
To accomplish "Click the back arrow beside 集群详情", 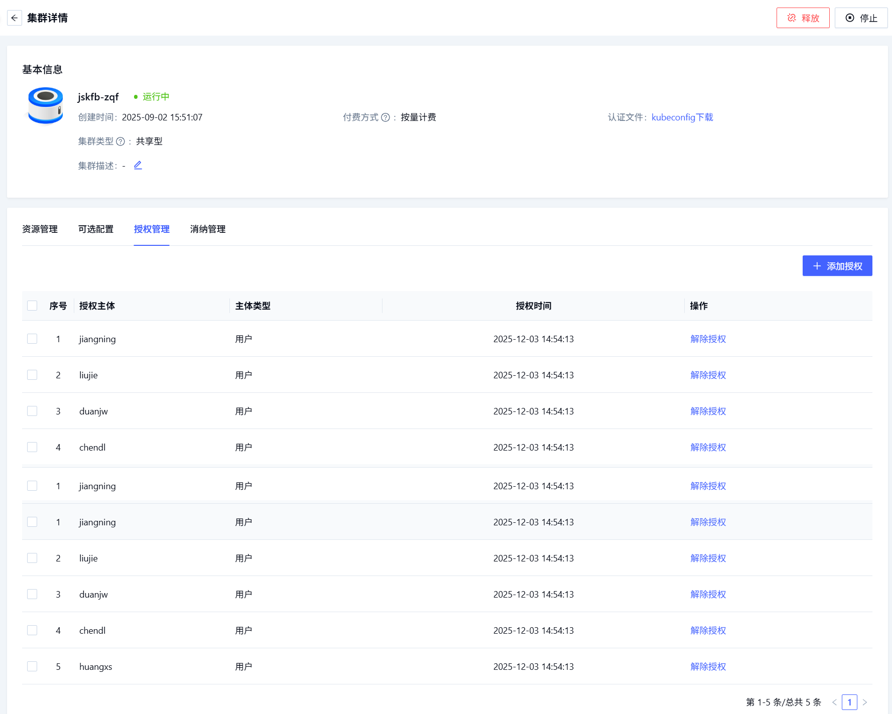I will 15,18.
